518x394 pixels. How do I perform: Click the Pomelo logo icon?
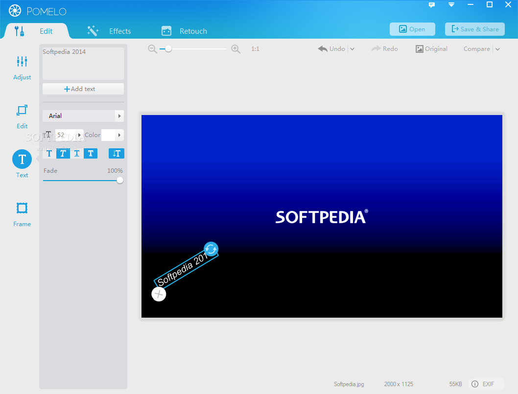[15, 11]
